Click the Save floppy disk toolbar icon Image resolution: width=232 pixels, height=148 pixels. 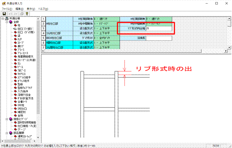tap(4, 14)
